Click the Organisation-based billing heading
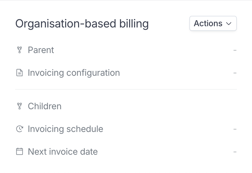Image resolution: width=252 pixels, height=173 pixels. tap(82, 24)
